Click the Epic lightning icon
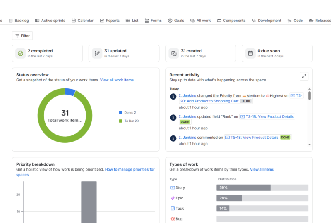 [x=173, y=198]
